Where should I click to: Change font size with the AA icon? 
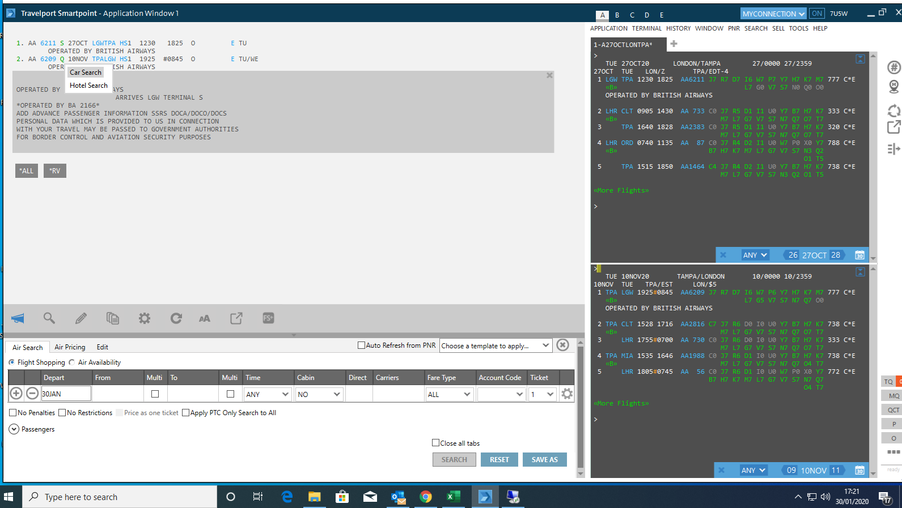pyautogui.click(x=205, y=318)
